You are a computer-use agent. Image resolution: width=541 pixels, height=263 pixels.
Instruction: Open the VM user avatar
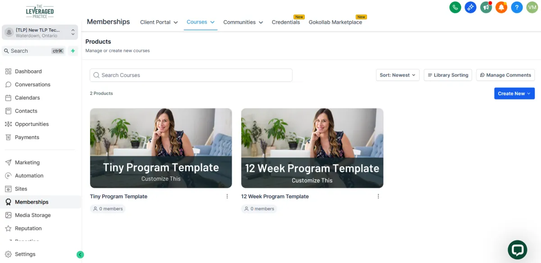[532, 7]
